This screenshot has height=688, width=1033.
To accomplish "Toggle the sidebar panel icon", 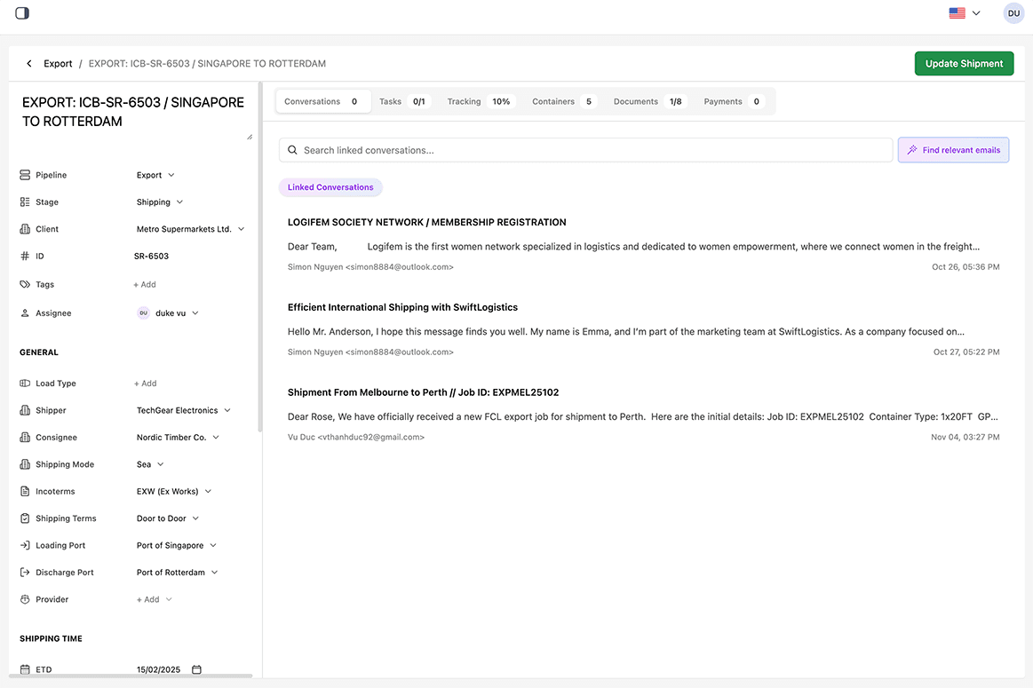I will (21, 13).
